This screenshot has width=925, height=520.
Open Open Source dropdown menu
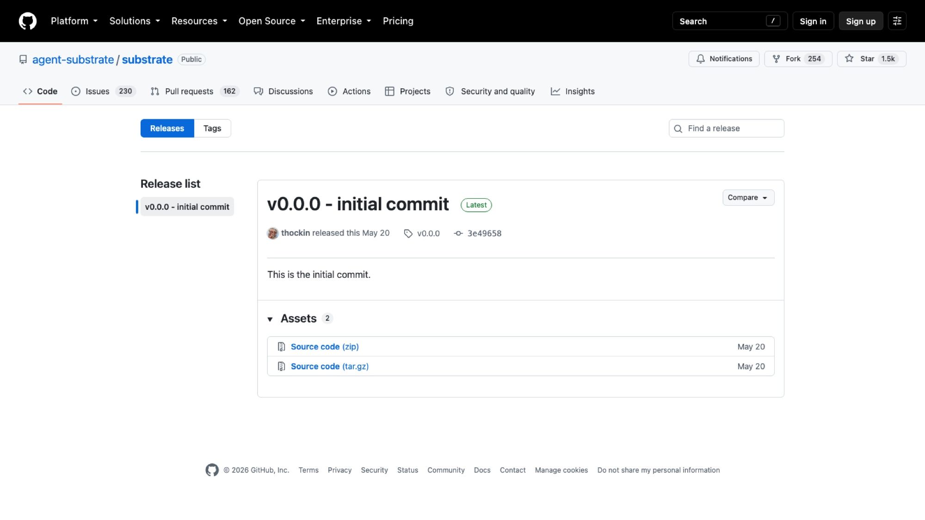pos(271,21)
